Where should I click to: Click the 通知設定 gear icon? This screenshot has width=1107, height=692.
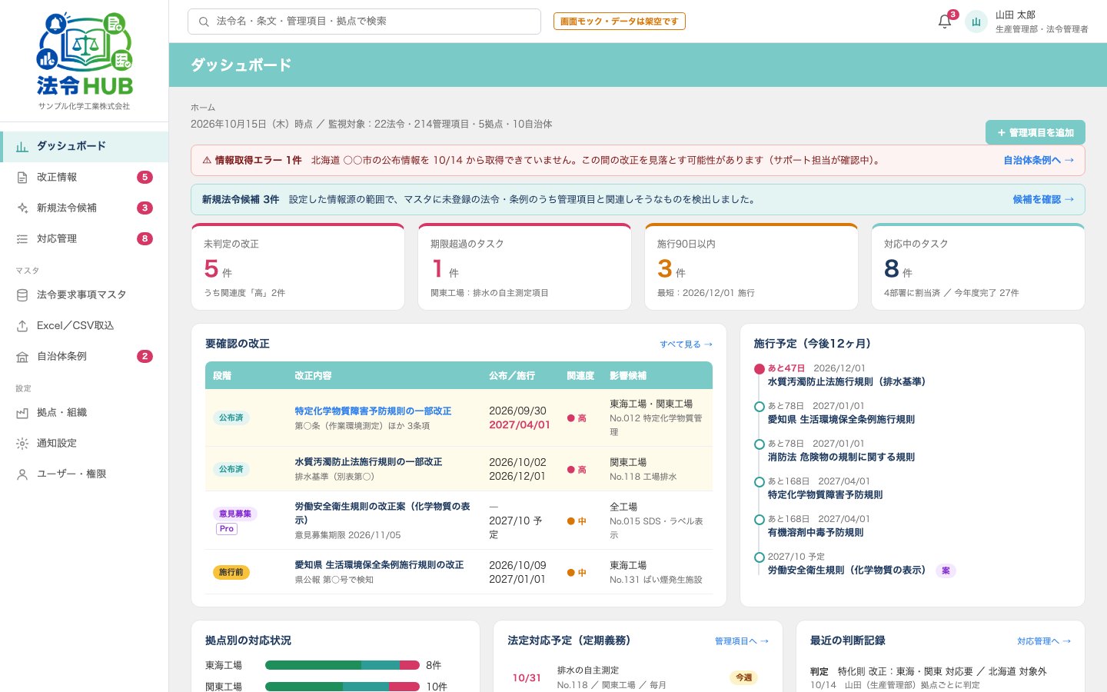click(x=22, y=444)
